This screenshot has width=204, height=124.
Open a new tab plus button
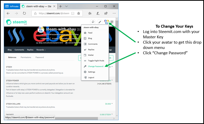click(61, 6)
